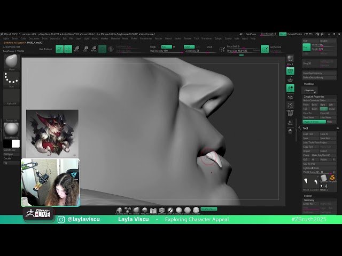Select the Draw mode icon
This screenshot has width=342, height=256.
[68, 49]
